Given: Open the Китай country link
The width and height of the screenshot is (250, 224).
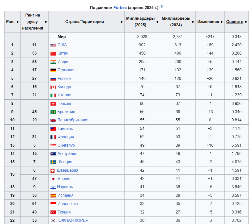Looking at the screenshot, I should click(x=63, y=53).
